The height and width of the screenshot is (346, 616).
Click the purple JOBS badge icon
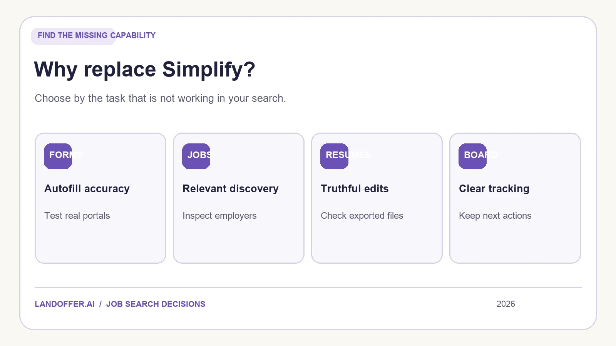196,156
